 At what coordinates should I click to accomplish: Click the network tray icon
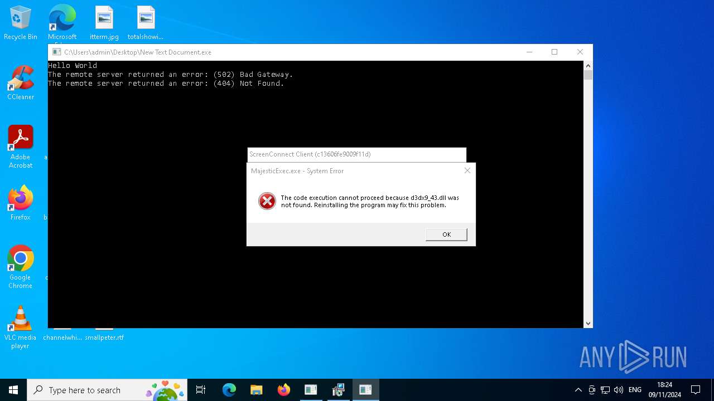605,390
